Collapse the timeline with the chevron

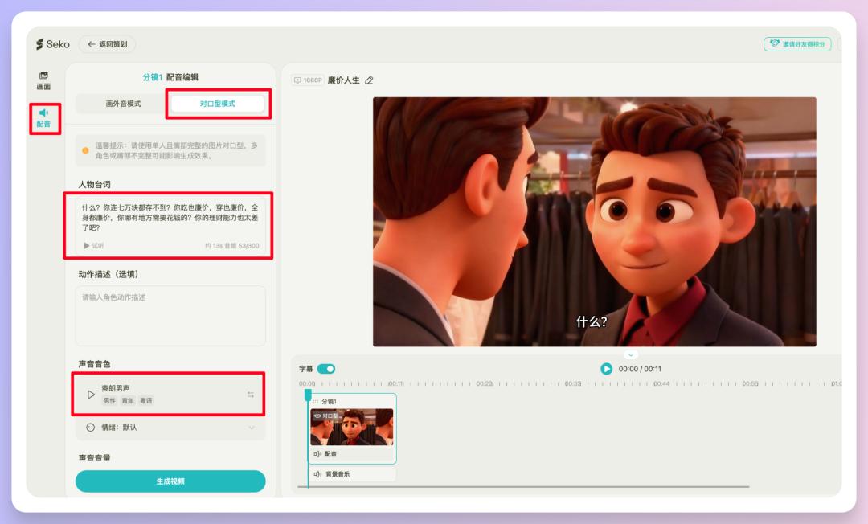(x=631, y=354)
